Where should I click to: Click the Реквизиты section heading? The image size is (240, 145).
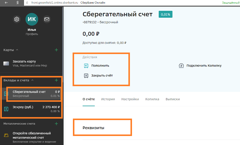click(x=93, y=128)
